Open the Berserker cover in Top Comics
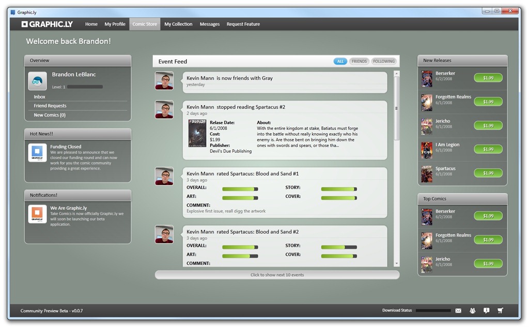 (427, 217)
